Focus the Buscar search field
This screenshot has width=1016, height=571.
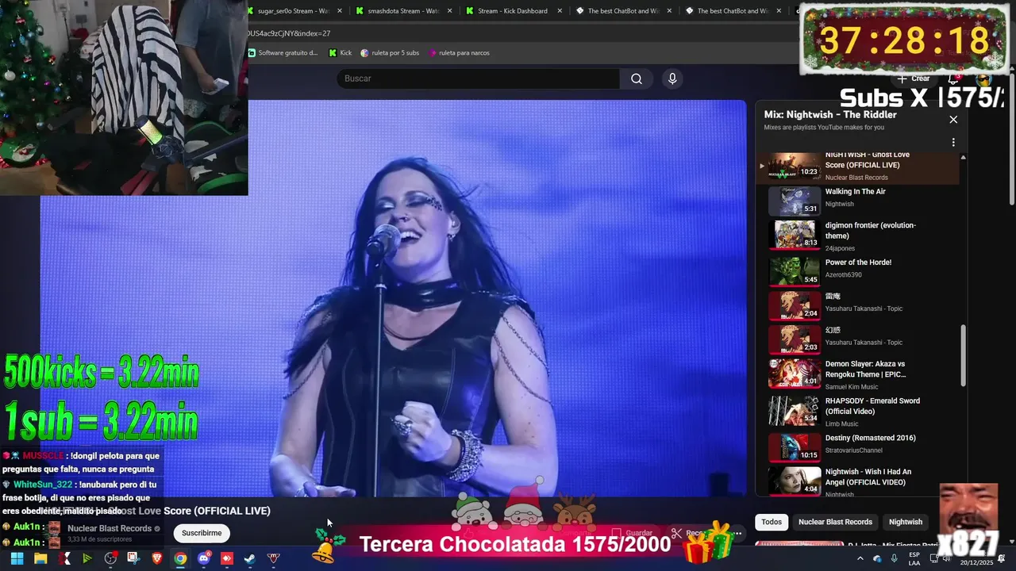(479, 79)
